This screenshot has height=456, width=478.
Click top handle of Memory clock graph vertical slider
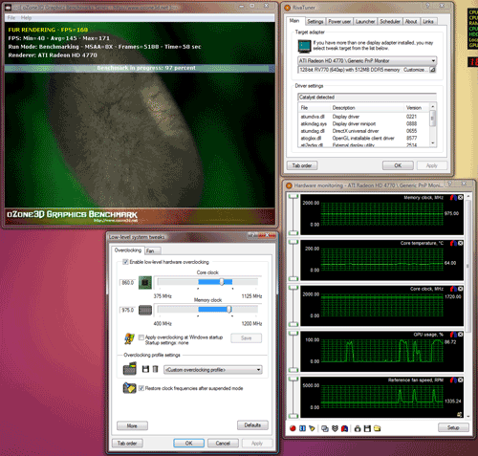point(293,197)
